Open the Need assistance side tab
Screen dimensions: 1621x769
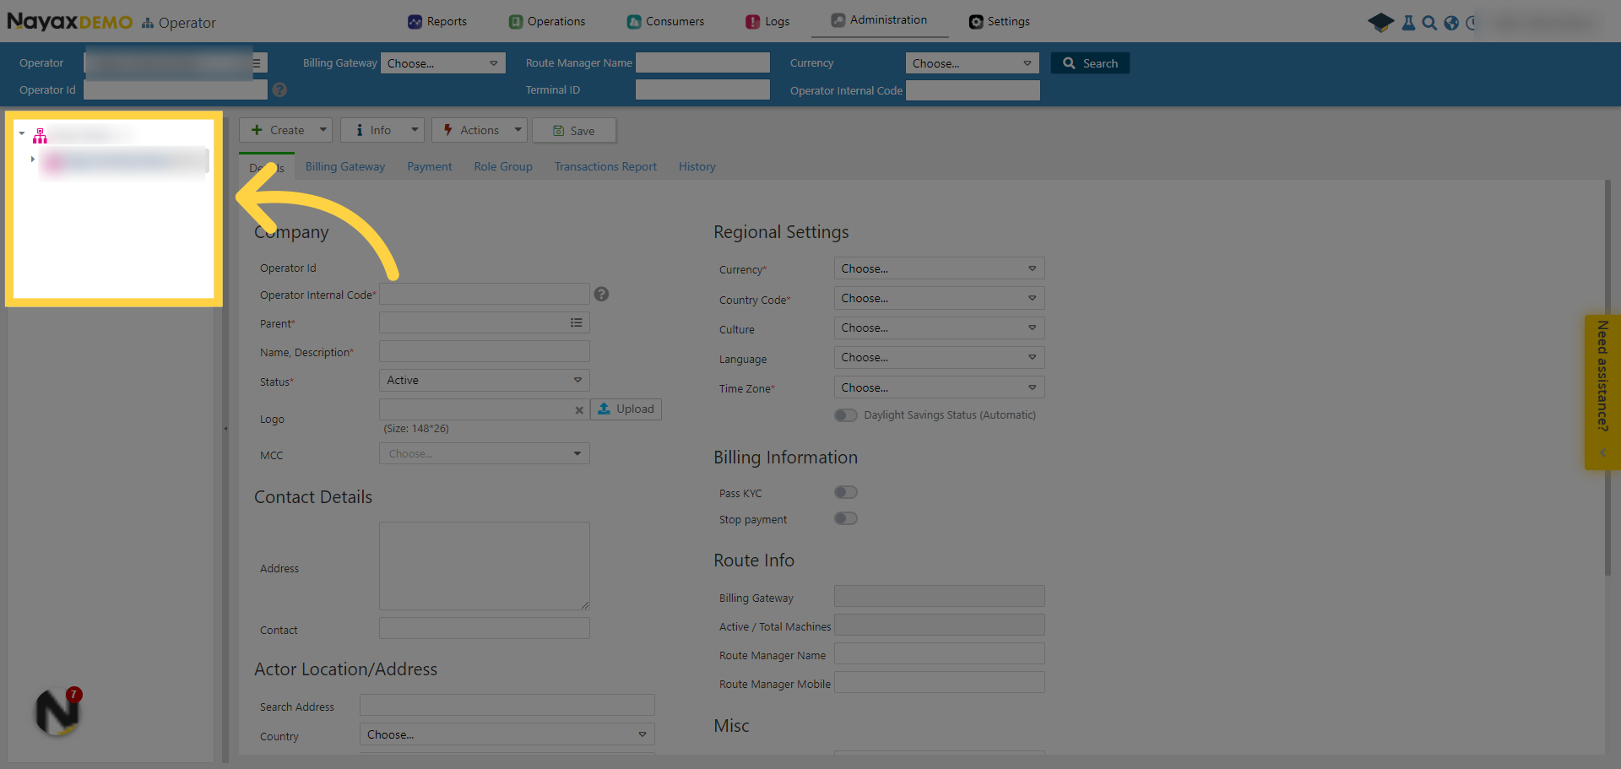[1602, 393]
